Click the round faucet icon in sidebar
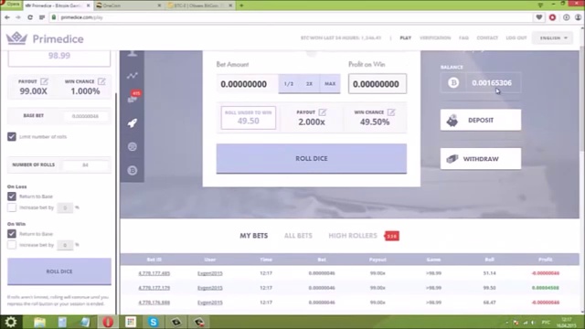 [132, 146]
